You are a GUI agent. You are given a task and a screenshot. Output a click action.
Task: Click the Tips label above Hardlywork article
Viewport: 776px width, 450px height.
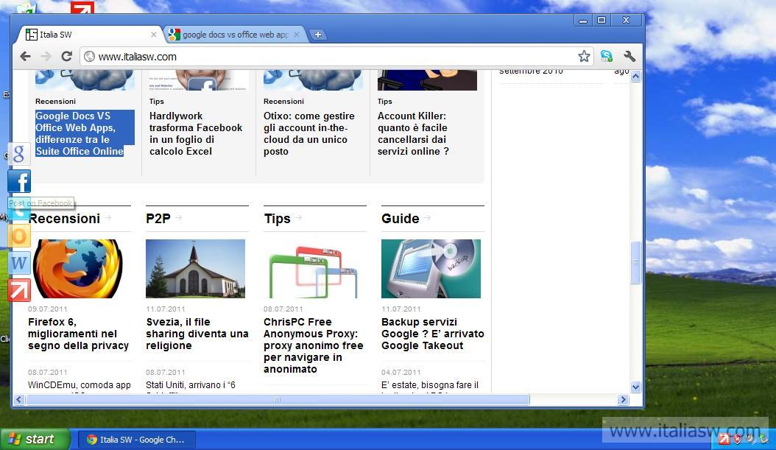point(156,101)
